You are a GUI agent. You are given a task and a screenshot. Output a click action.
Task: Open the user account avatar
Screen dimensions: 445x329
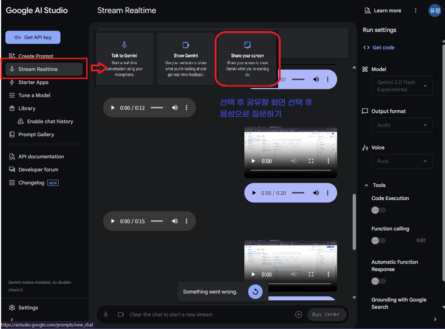434,11
